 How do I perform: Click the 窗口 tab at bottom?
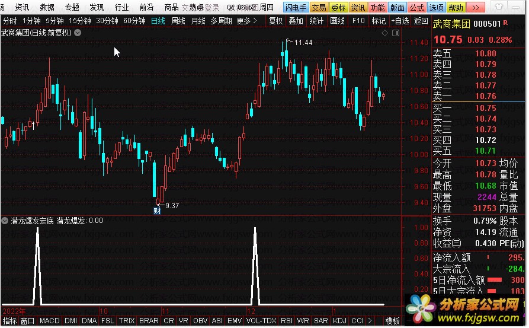point(28,320)
